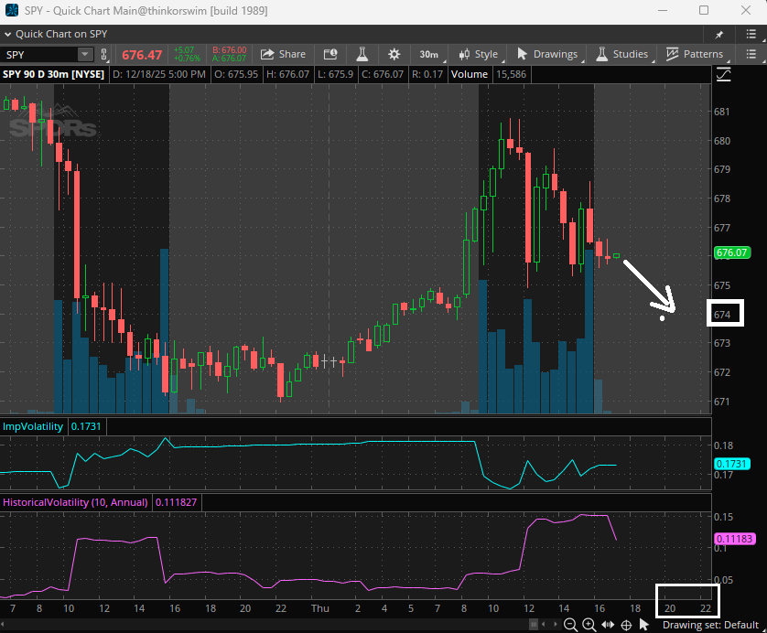
Task: Click the scroll right small arrow
Action: 556,624
